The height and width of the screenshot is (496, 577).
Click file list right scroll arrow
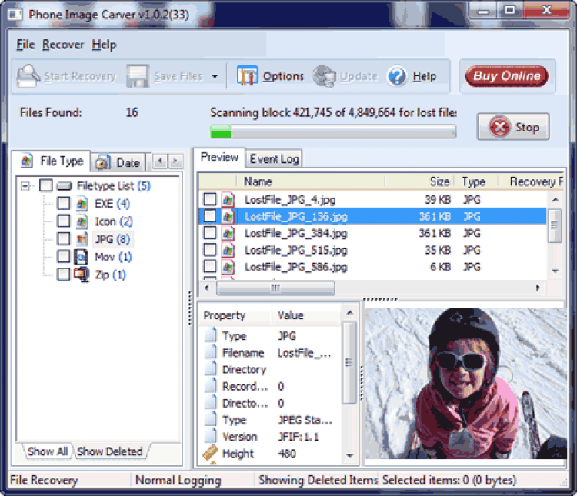(x=538, y=288)
